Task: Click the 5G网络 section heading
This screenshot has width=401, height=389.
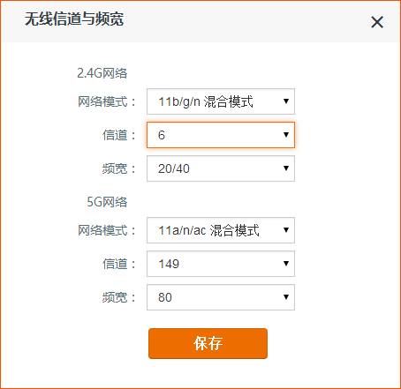Action: pos(107,202)
